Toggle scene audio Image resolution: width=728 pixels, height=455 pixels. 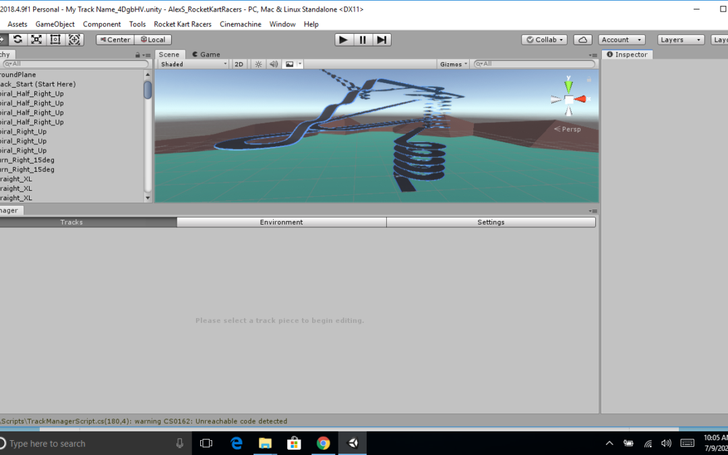[x=274, y=64]
